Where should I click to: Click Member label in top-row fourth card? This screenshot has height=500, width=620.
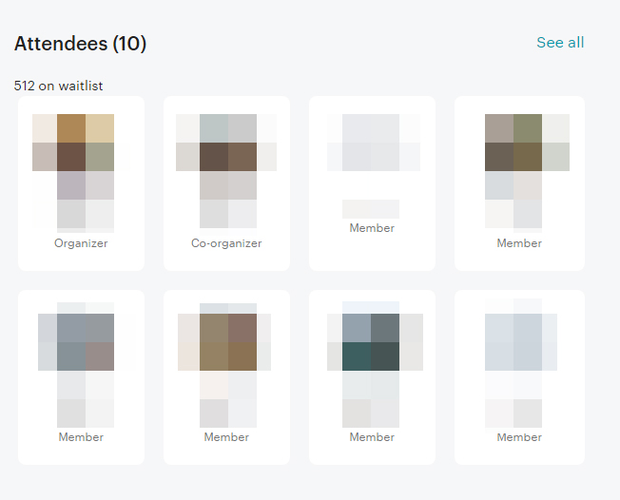(x=519, y=243)
